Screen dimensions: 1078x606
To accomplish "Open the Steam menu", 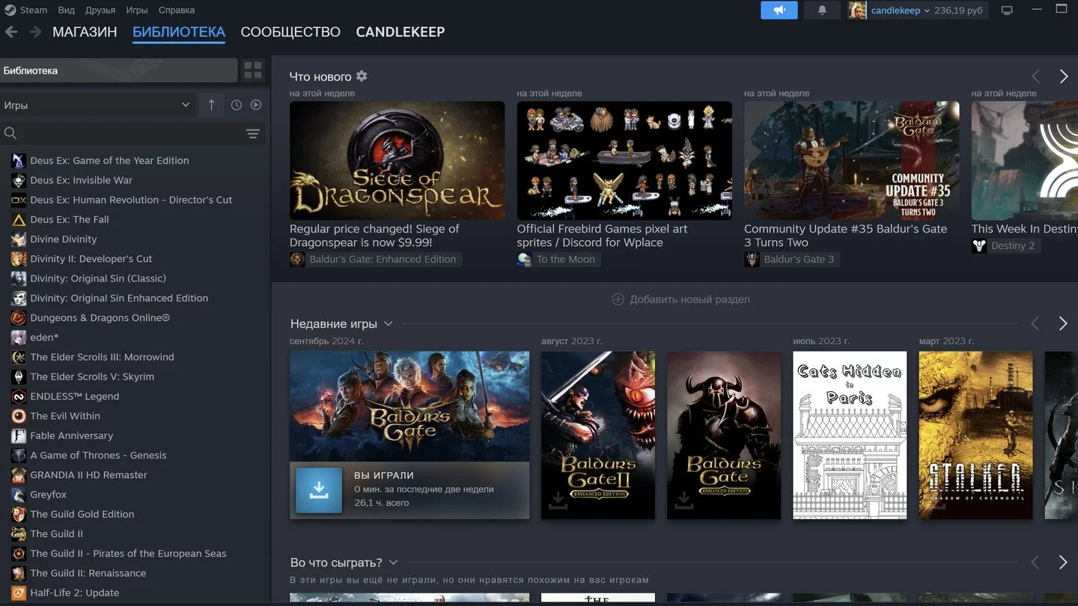I will [33, 10].
